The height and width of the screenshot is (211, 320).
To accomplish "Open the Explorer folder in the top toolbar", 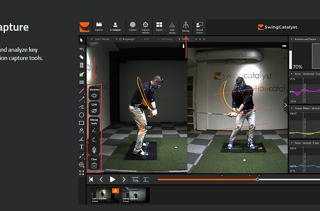I will [99, 27].
